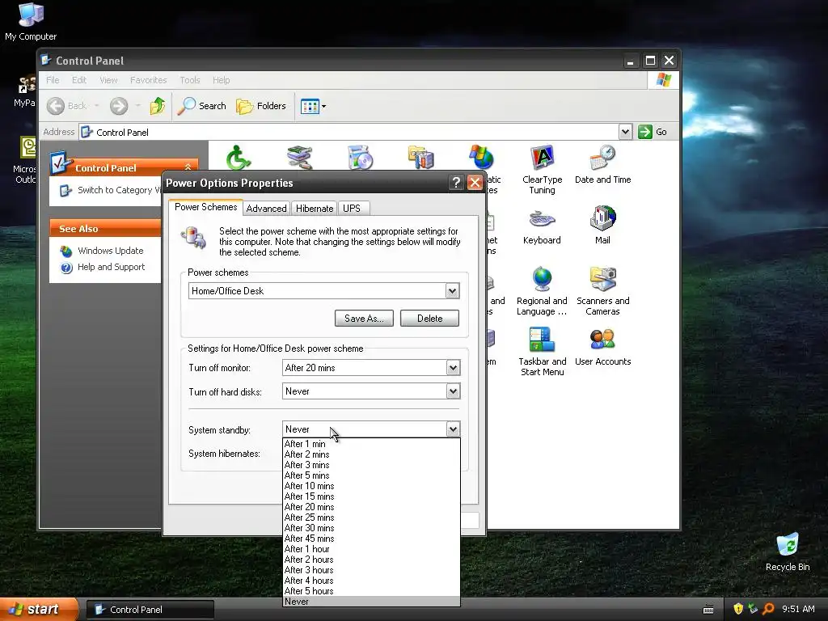
Task: Click the Forward arrow toolbar button
Action: pyautogui.click(x=119, y=106)
